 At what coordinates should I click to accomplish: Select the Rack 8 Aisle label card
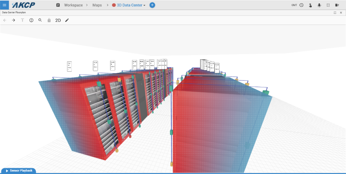(x=113, y=65)
